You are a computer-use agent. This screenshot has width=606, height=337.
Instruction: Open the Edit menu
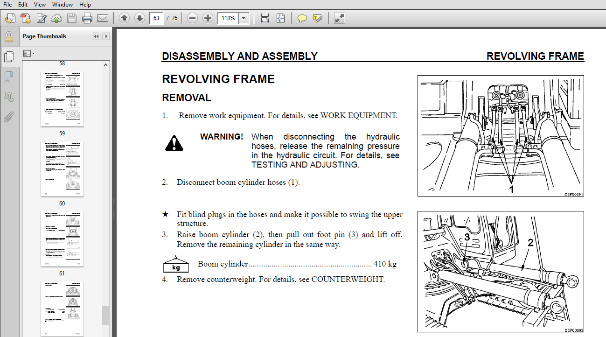coord(23,4)
